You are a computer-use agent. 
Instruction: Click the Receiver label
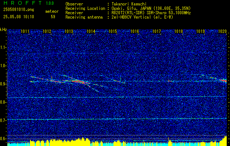click(x=74, y=13)
